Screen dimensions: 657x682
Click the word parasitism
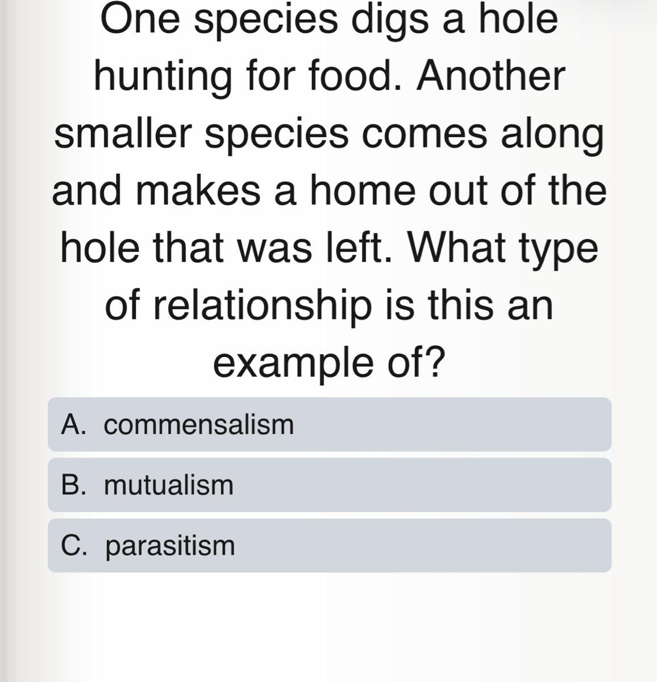click(x=170, y=546)
